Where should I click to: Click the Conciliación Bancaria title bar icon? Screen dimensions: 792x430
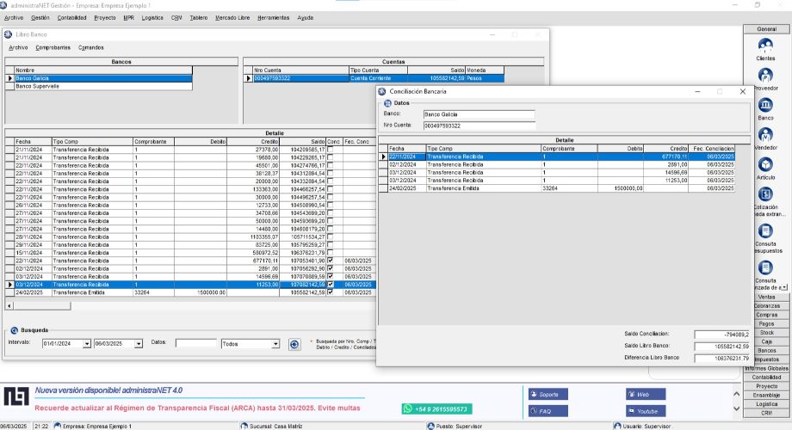382,91
